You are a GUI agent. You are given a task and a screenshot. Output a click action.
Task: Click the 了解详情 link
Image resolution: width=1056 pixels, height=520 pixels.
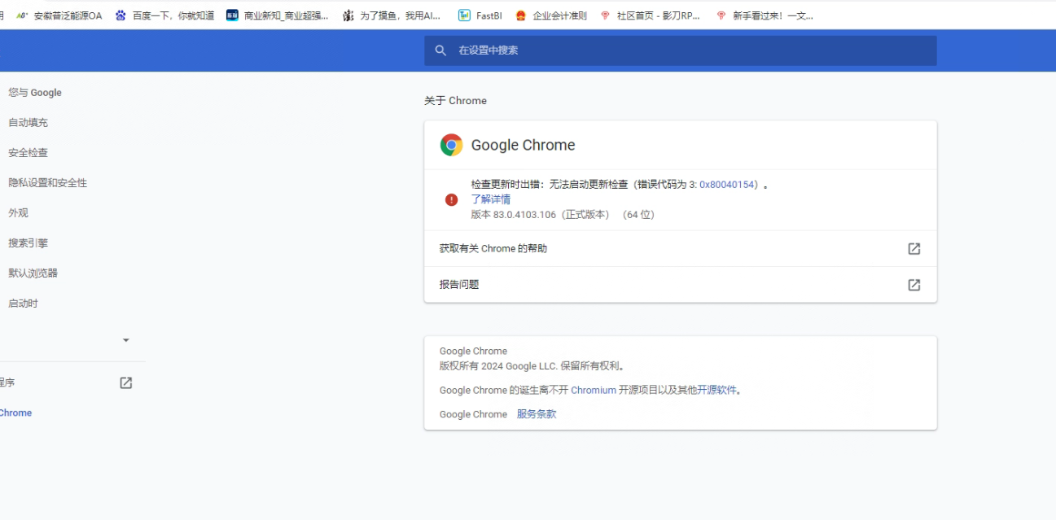[x=491, y=199]
